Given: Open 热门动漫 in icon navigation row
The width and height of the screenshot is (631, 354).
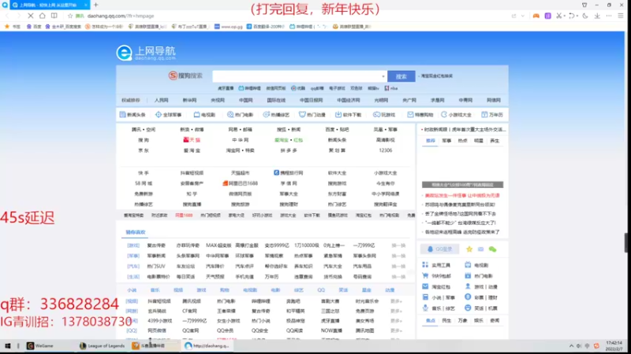Looking at the screenshot, I should pyautogui.click(x=312, y=114).
